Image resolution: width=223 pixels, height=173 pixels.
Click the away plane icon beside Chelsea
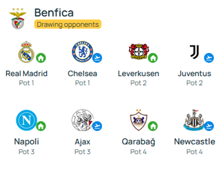pos(97,58)
